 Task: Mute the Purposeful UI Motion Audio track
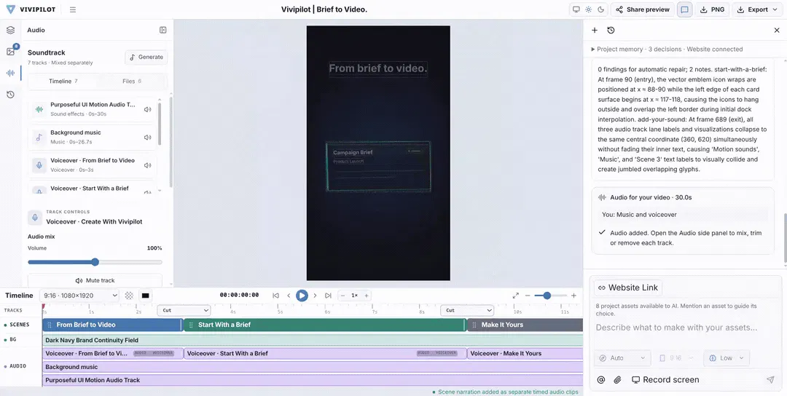[147, 109]
